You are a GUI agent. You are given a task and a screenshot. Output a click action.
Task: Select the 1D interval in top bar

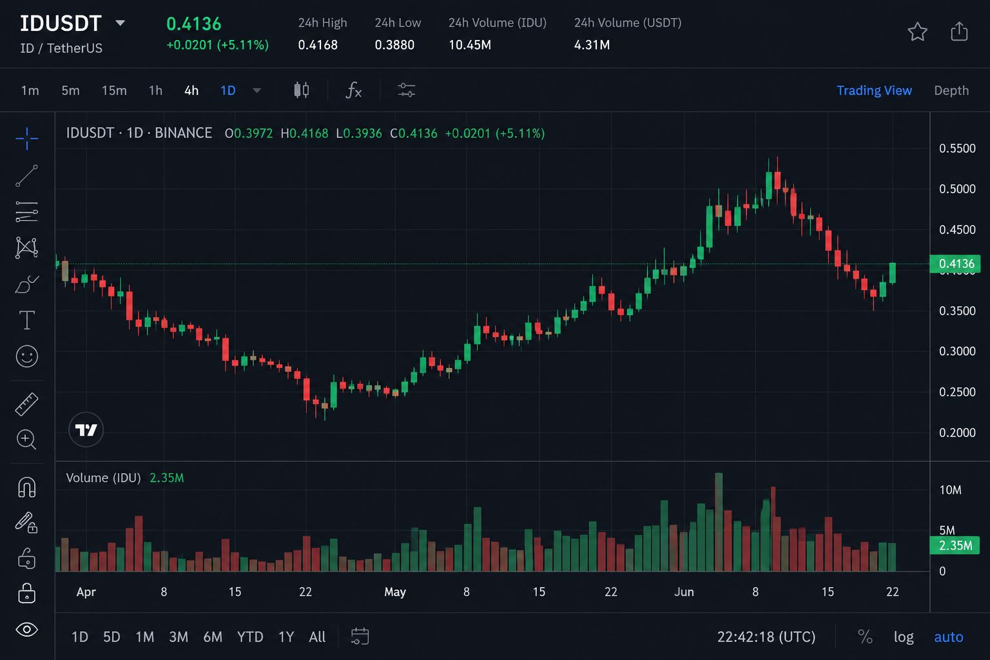[228, 90]
